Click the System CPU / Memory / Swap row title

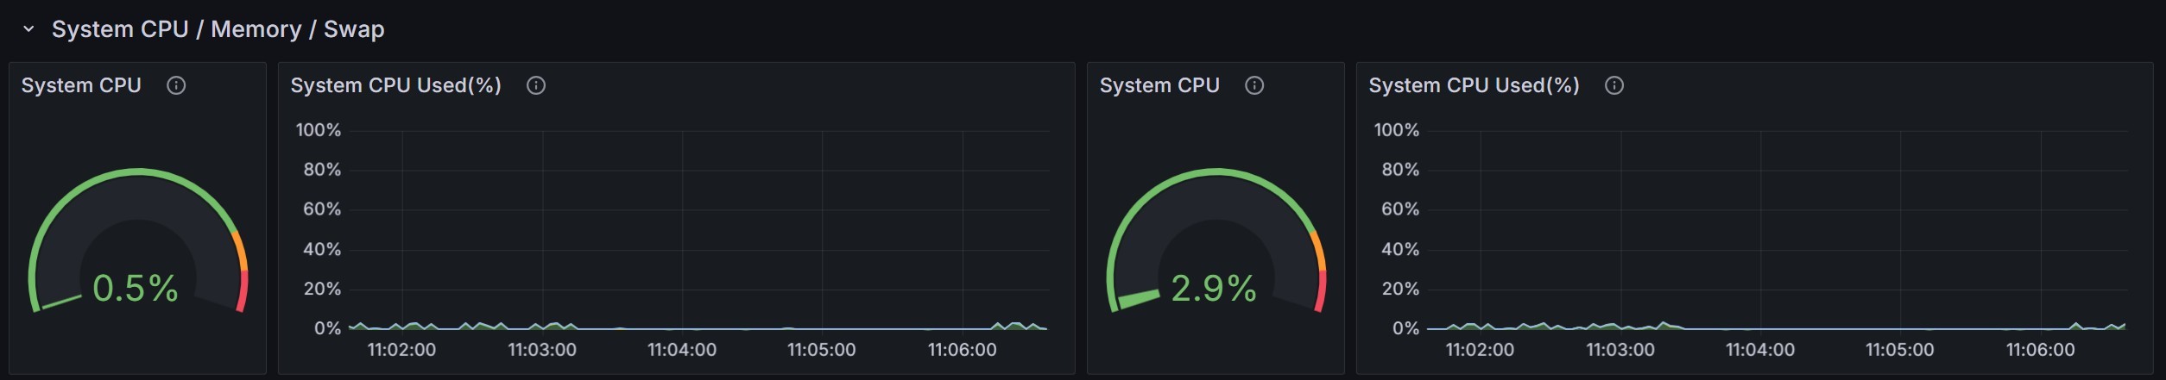218,29
